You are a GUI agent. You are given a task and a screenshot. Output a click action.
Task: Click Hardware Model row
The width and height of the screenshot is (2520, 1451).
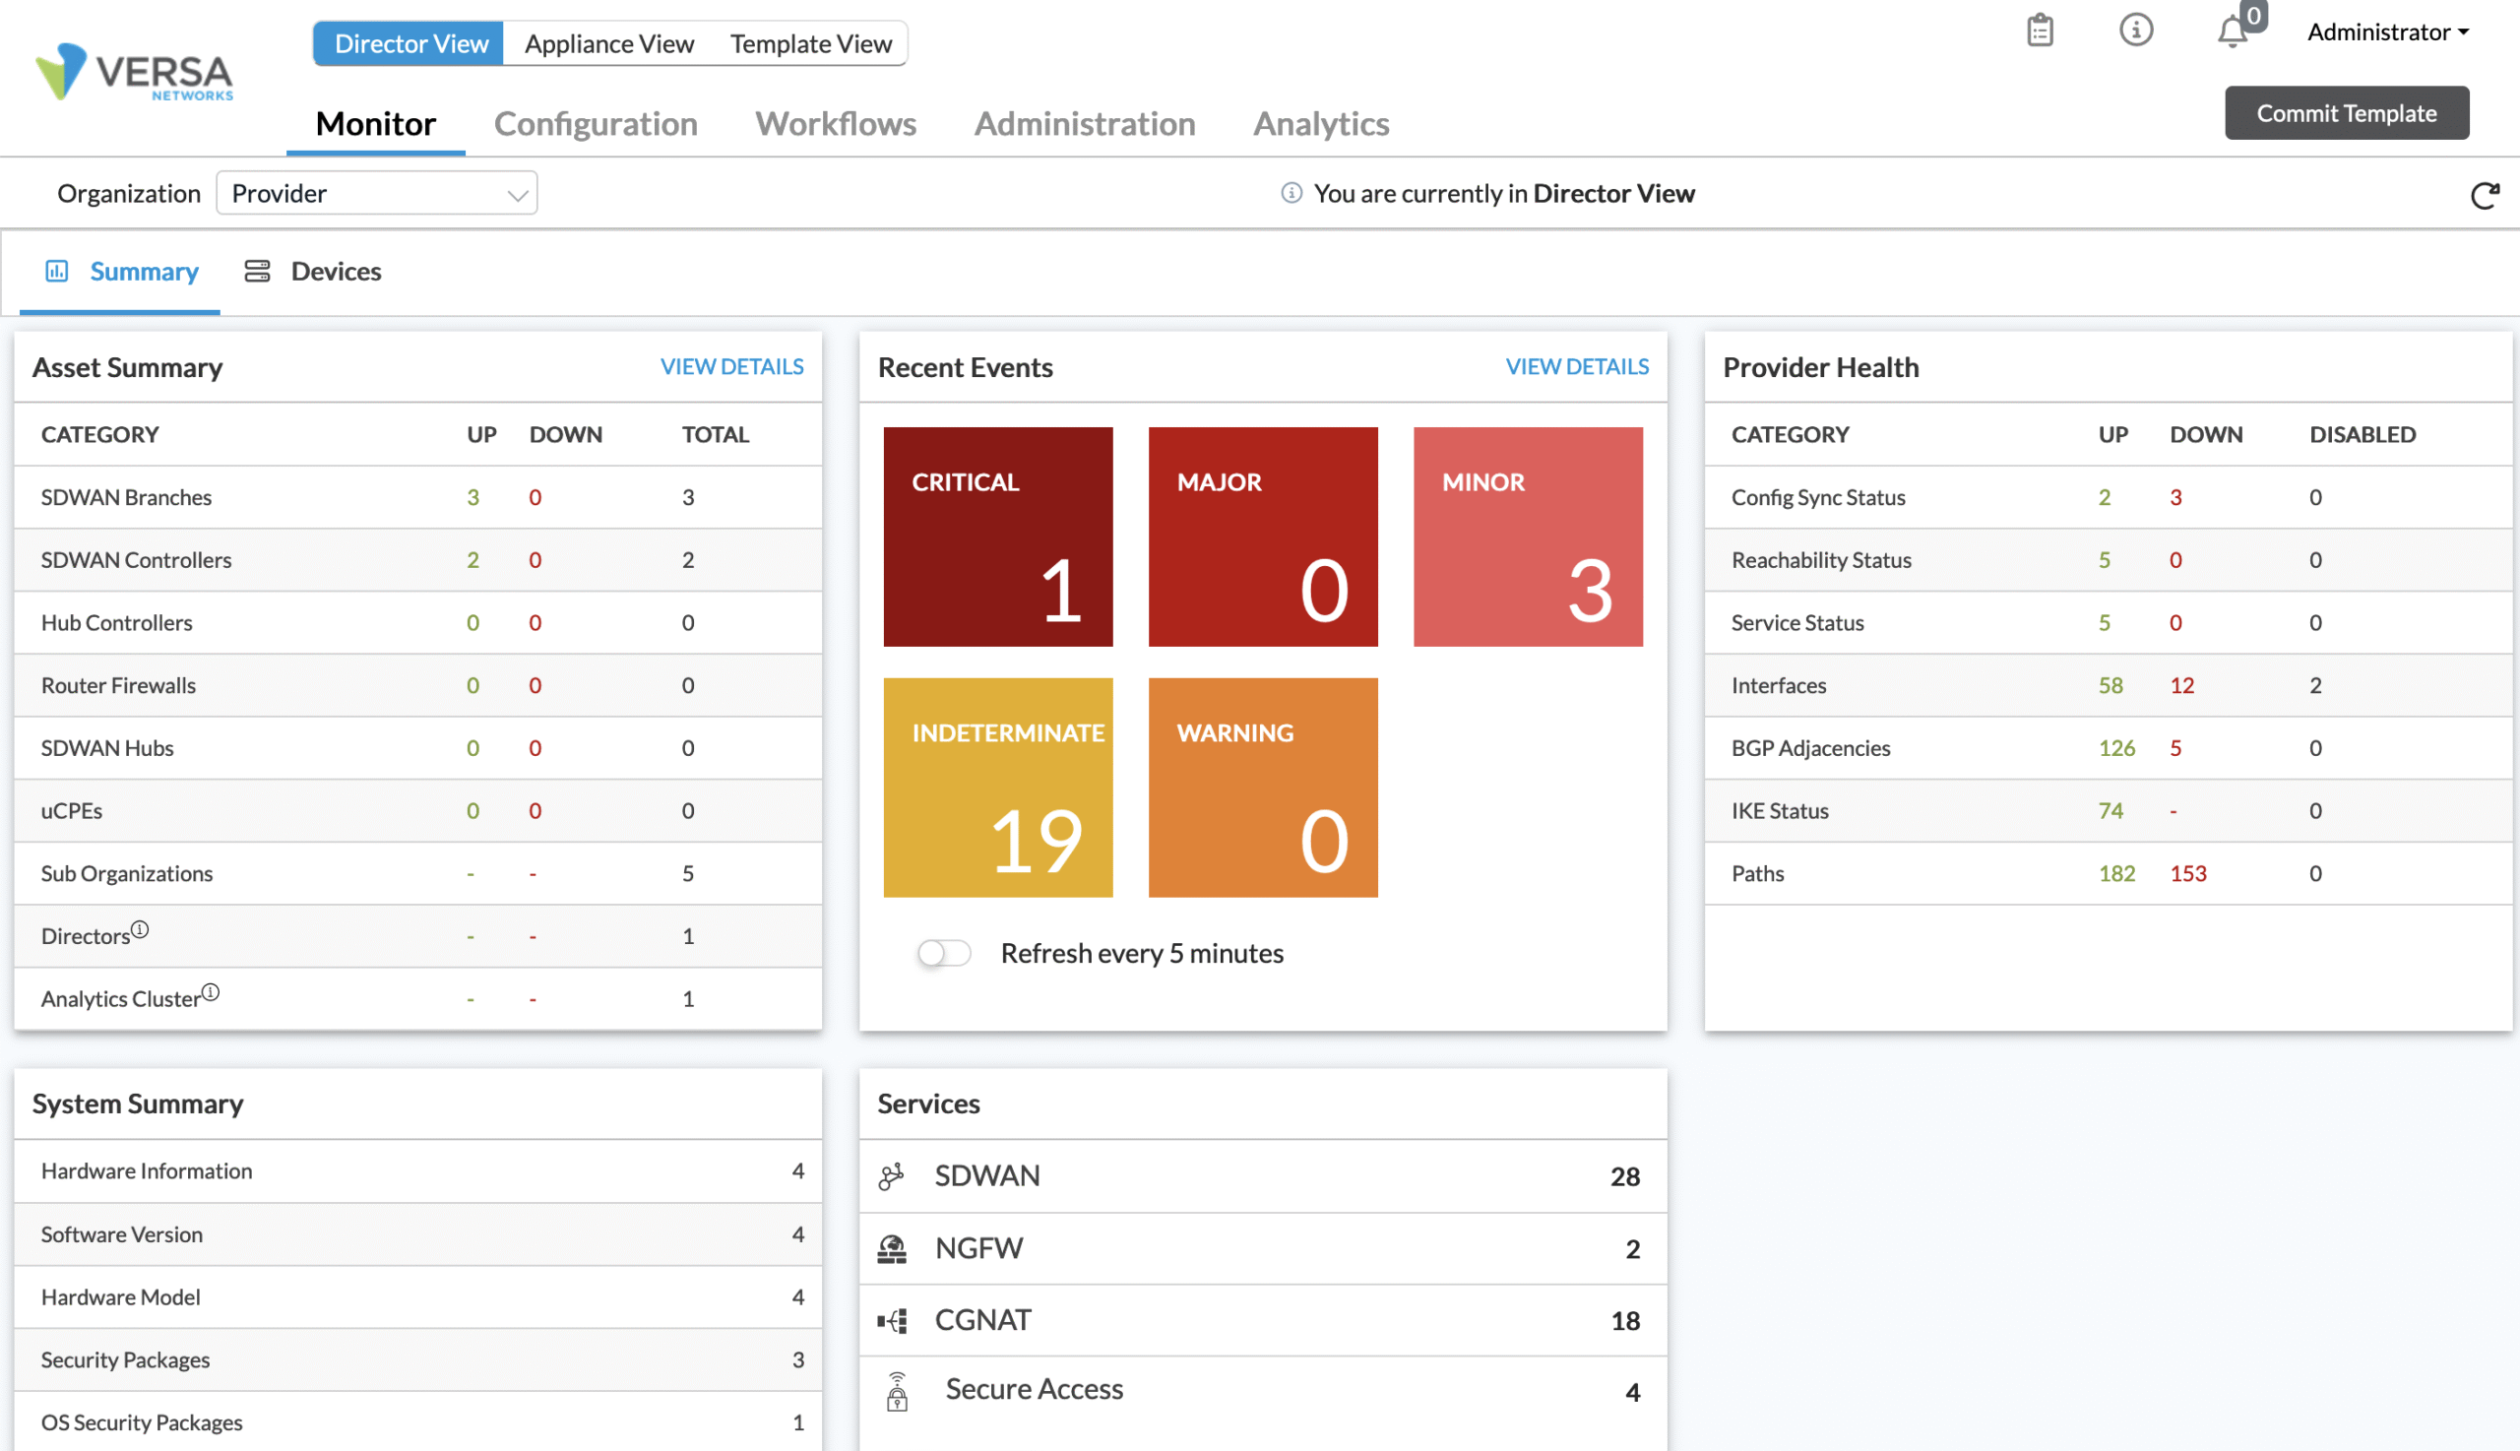417,1297
